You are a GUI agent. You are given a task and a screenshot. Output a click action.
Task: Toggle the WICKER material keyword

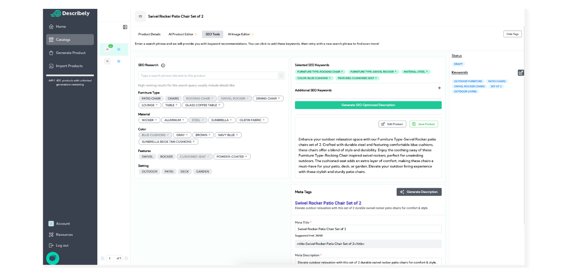pos(149,120)
